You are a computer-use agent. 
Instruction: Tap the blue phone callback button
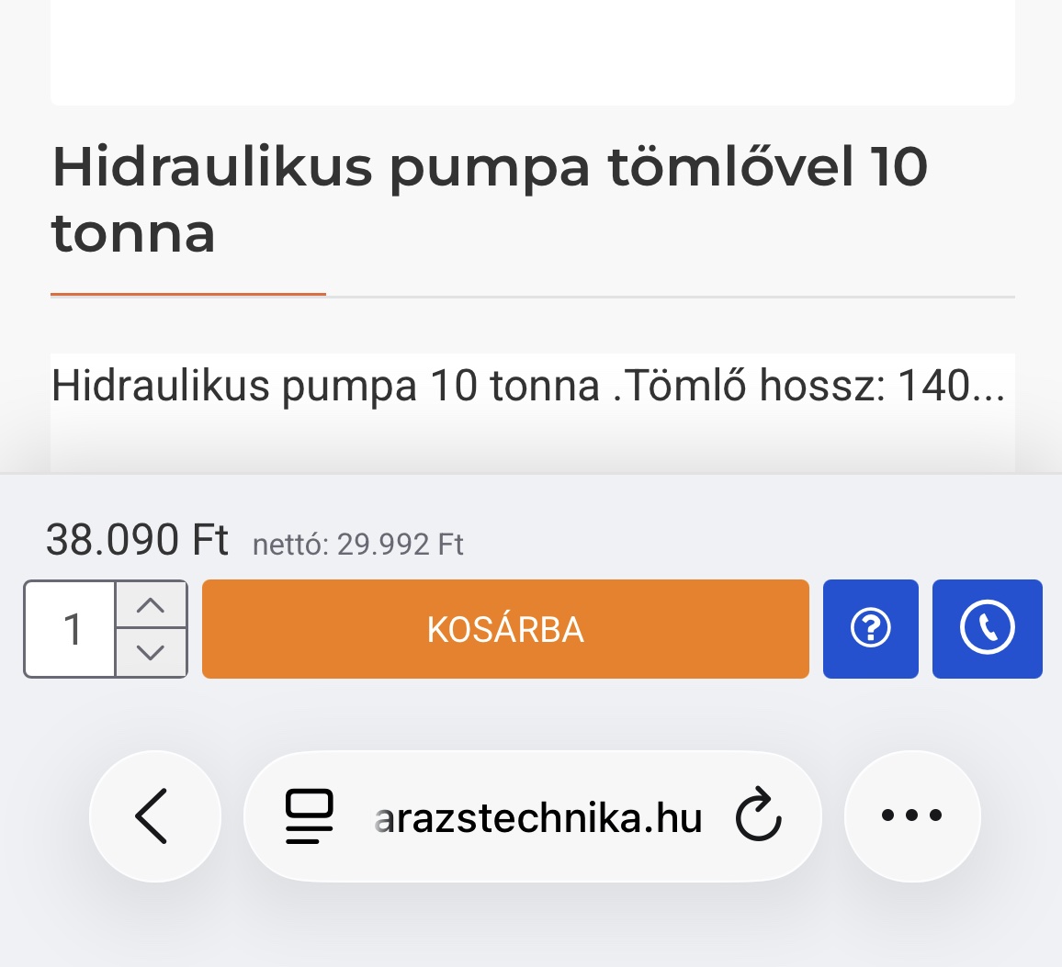(987, 629)
